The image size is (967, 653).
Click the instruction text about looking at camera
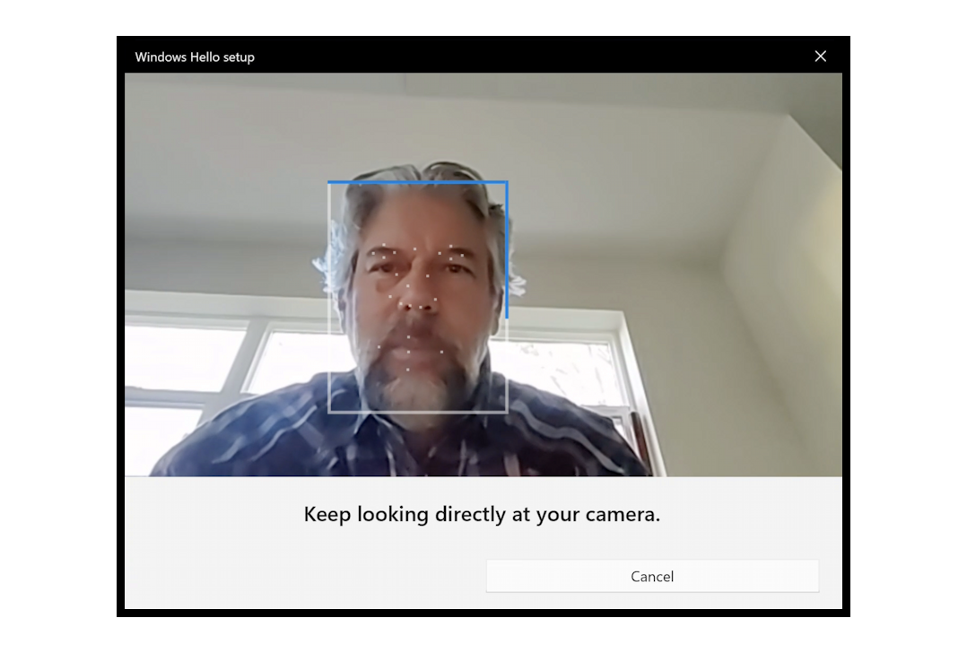(x=483, y=514)
